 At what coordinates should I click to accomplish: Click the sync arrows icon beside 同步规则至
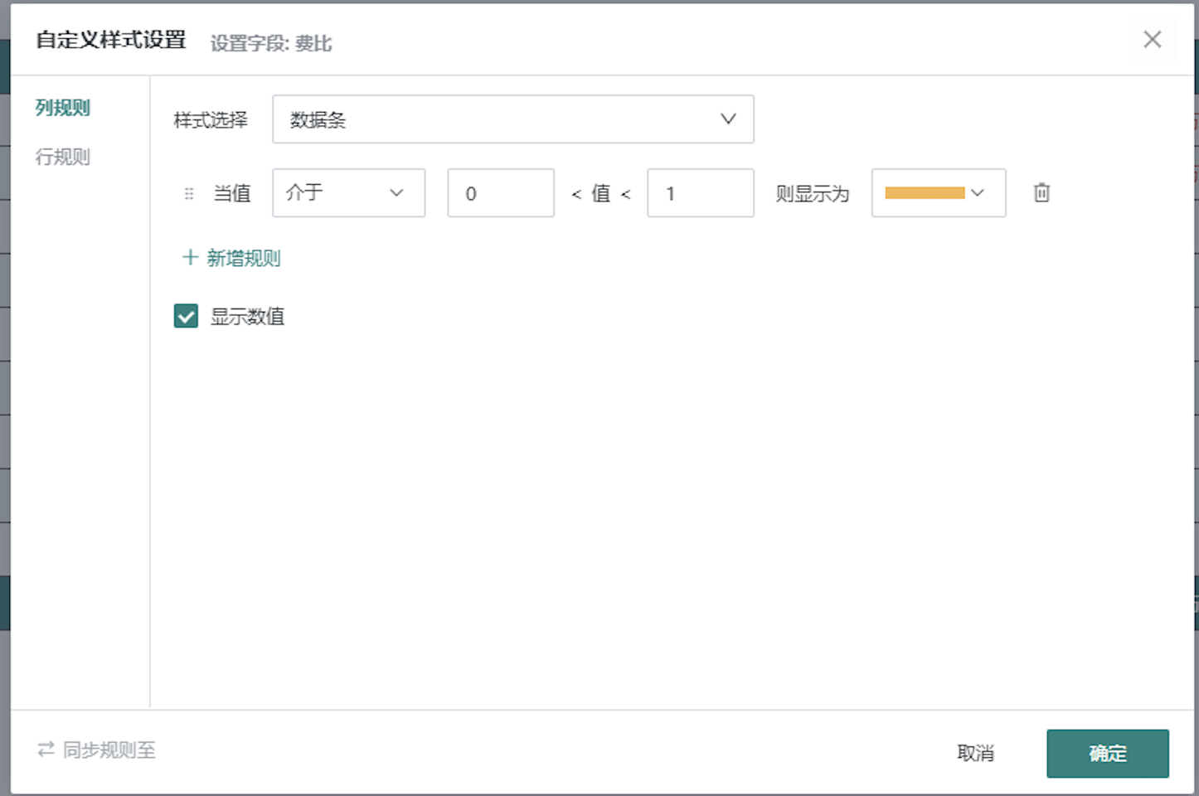44,749
